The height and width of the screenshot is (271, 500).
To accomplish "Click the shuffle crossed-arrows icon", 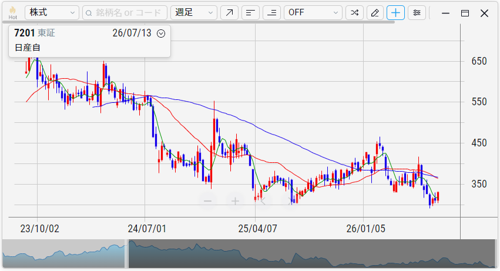I will (x=354, y=13).
